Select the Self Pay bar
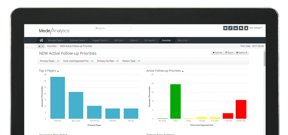Screen dimensions: 288x135 pos(131,114)
